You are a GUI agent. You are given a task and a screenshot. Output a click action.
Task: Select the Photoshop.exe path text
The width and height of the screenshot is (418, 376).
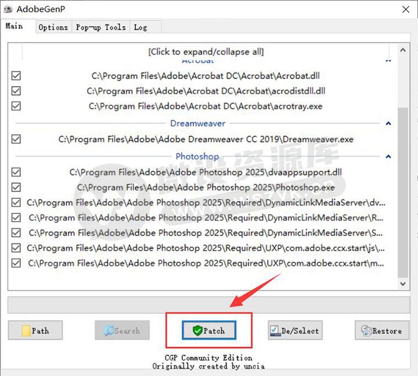point(206,187)
